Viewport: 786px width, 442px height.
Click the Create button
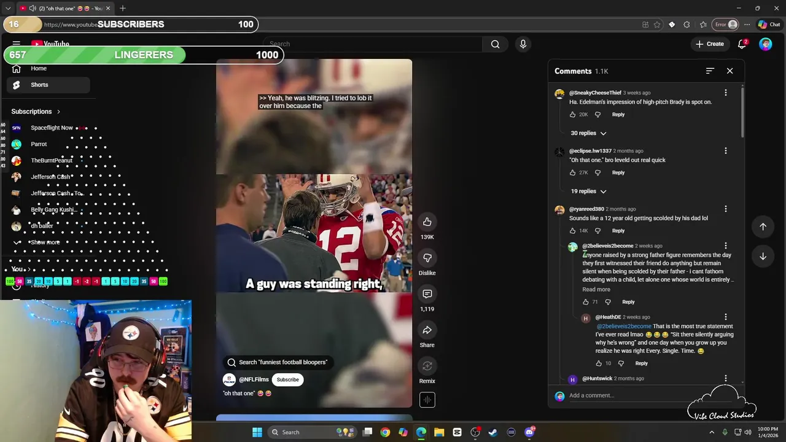coord(710,44)
